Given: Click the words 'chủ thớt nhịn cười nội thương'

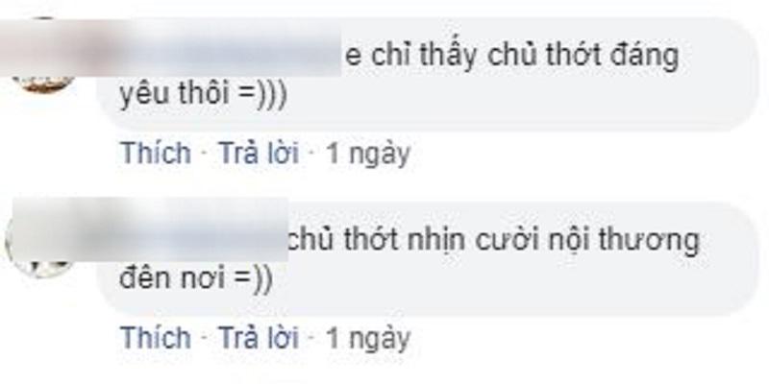Looking at the screenshot, I should (x=493, y=243).
